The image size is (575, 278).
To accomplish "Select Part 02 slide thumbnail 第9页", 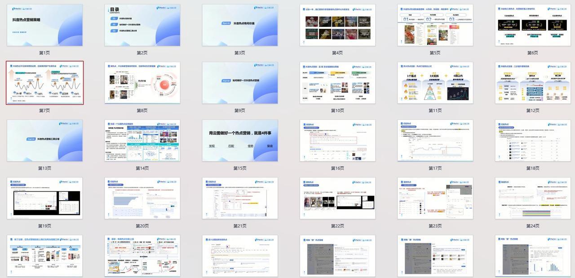I will pyautogui.click(x=240, y=83).
